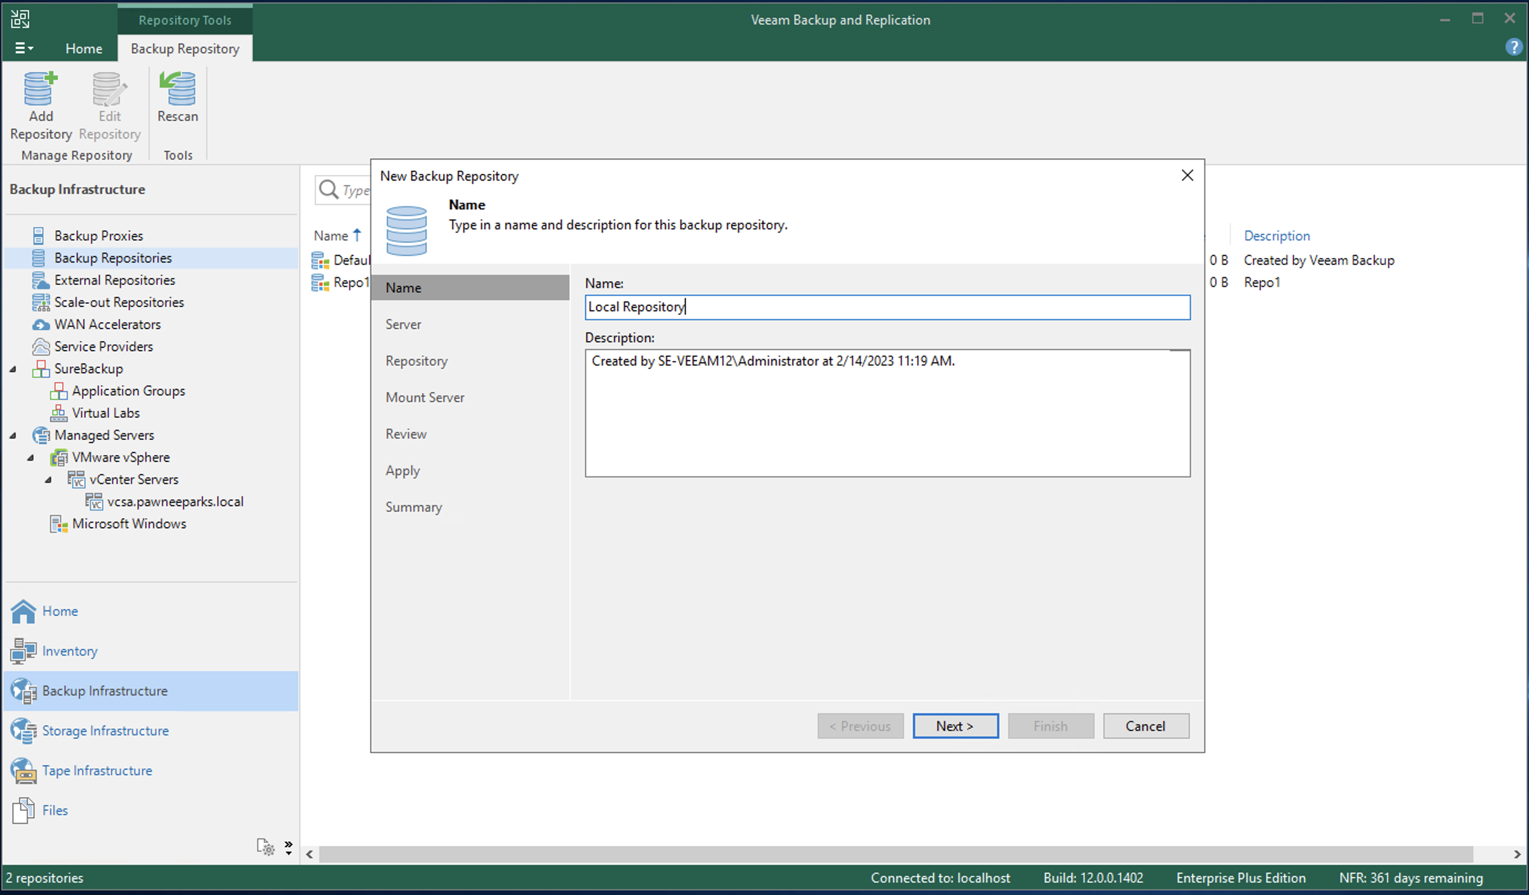Click the Inventory computers icon

[23, 651]
